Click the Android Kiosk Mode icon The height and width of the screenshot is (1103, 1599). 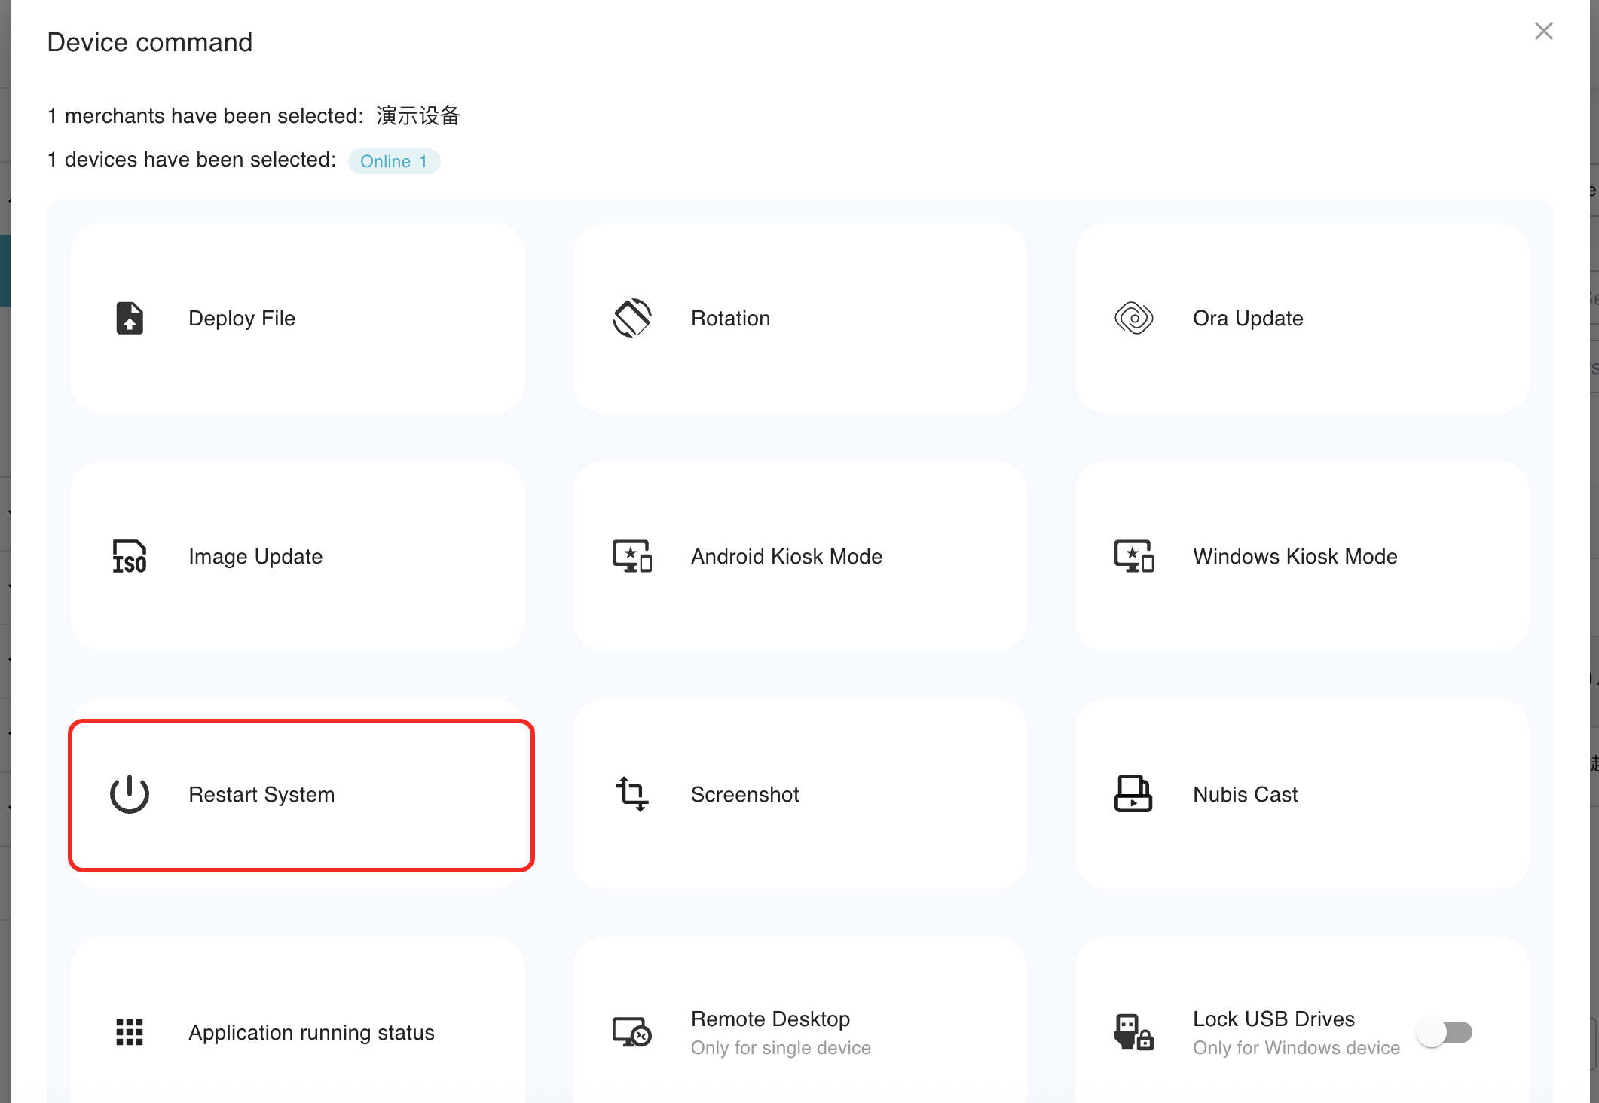[631, 556]
